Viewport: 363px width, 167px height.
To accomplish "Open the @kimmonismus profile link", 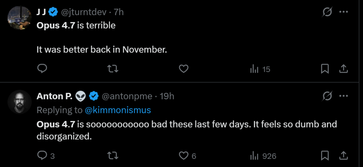I will click(x=118, y=110).
